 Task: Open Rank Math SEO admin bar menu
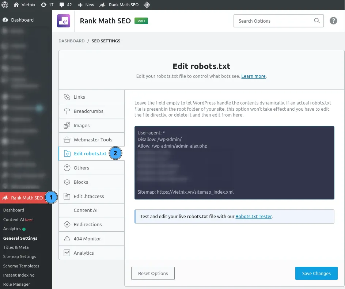pyautogui.click(x=119, y=5)
